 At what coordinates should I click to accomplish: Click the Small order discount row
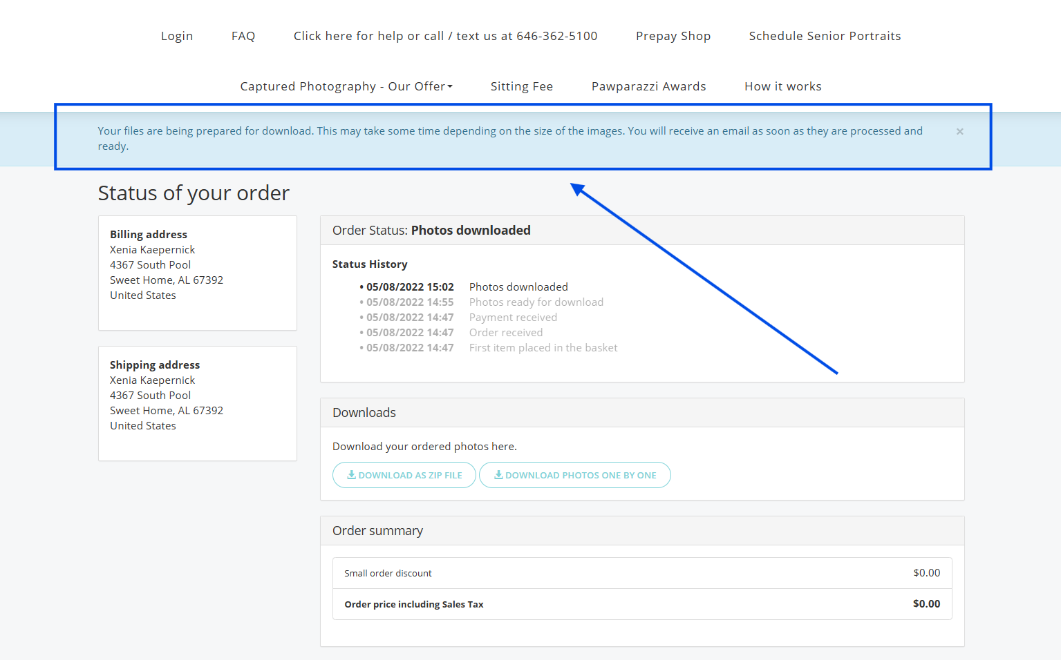[x=642, y=573]
